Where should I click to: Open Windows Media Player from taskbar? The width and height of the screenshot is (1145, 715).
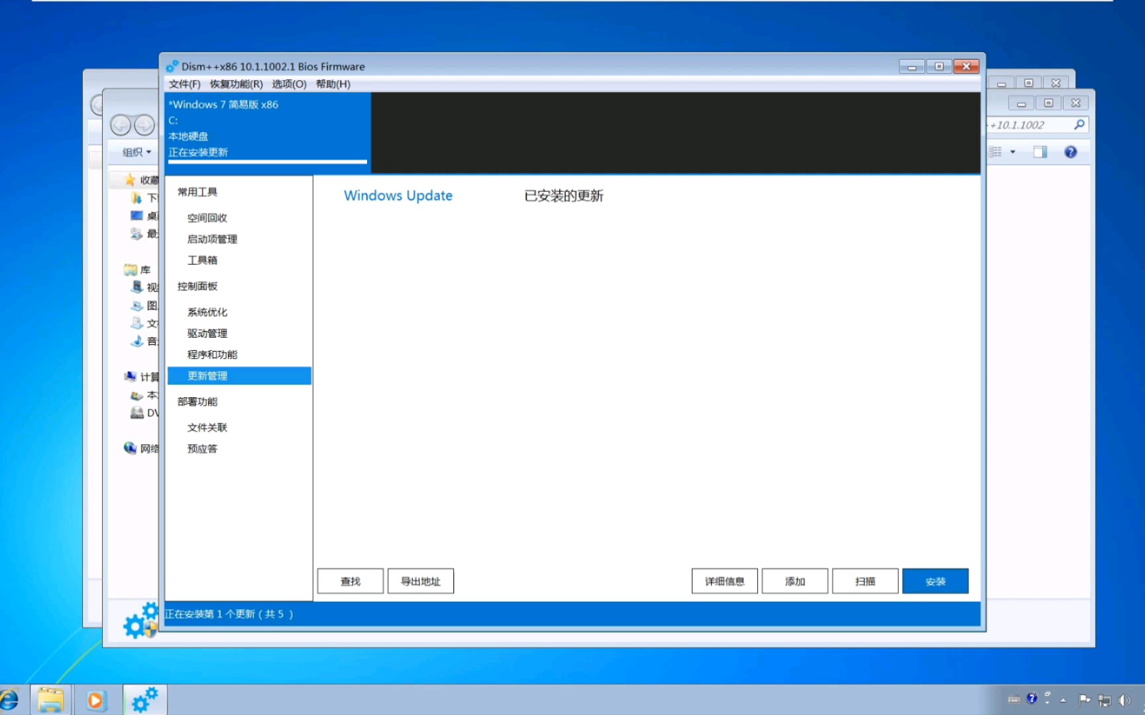tap(95, 700)
